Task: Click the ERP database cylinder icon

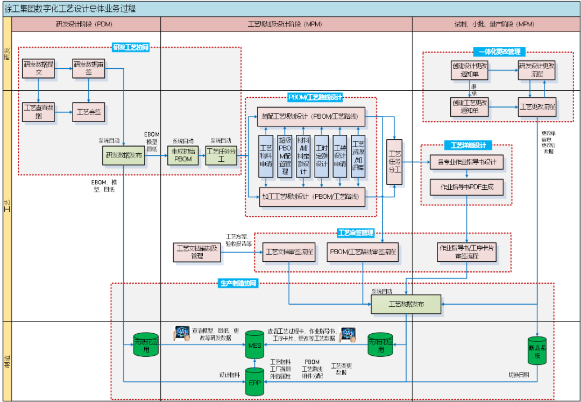Action: [255, 382]
